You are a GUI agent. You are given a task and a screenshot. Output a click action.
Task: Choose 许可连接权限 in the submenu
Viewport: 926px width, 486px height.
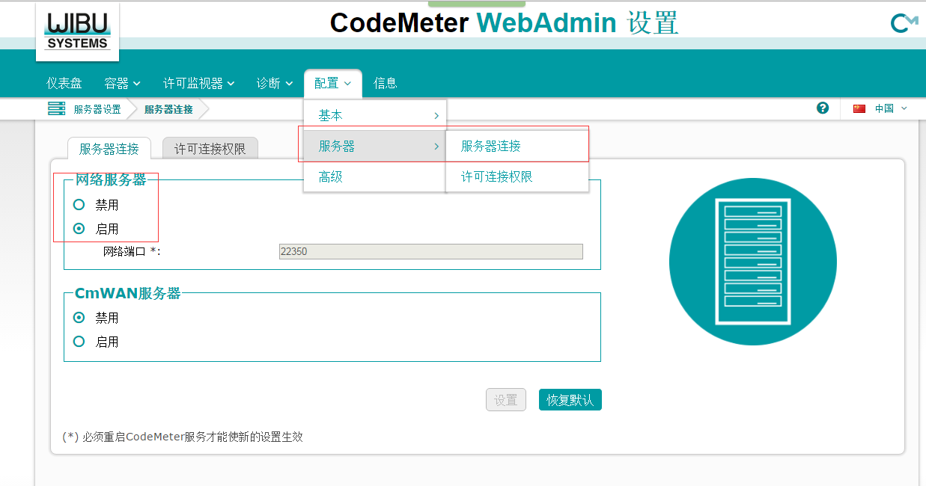pyautogui.click(x=517, y=177)
